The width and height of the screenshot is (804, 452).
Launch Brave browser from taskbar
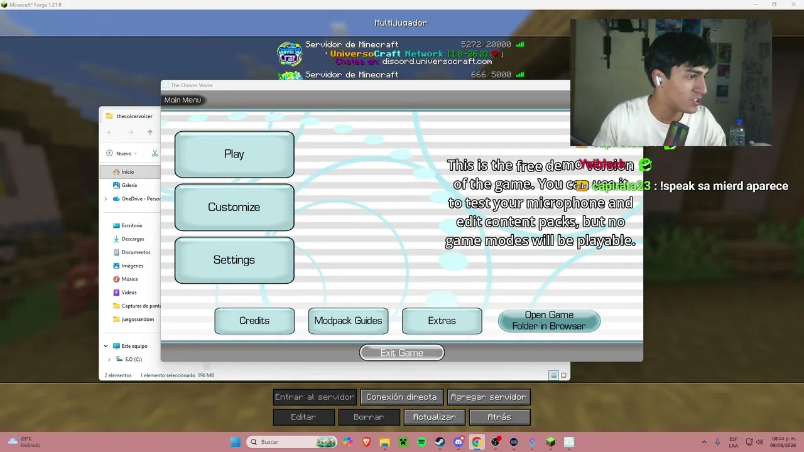click(x=366, y=442)
